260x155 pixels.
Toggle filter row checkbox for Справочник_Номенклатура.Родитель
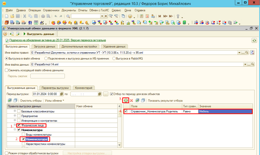(126, 111)
